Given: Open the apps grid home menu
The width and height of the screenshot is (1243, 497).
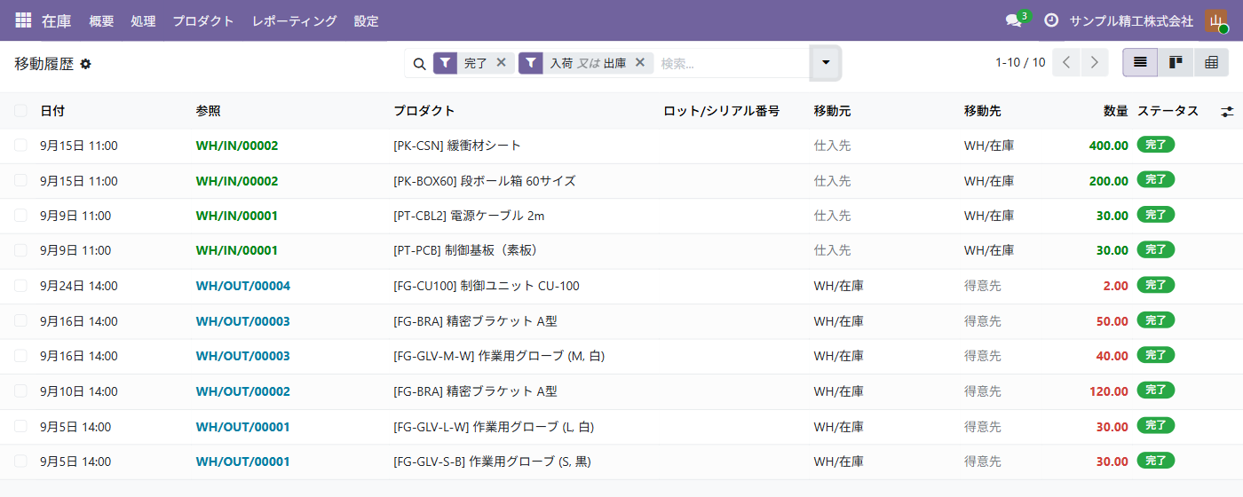Looking at the screenshot, I should point(23,20).
